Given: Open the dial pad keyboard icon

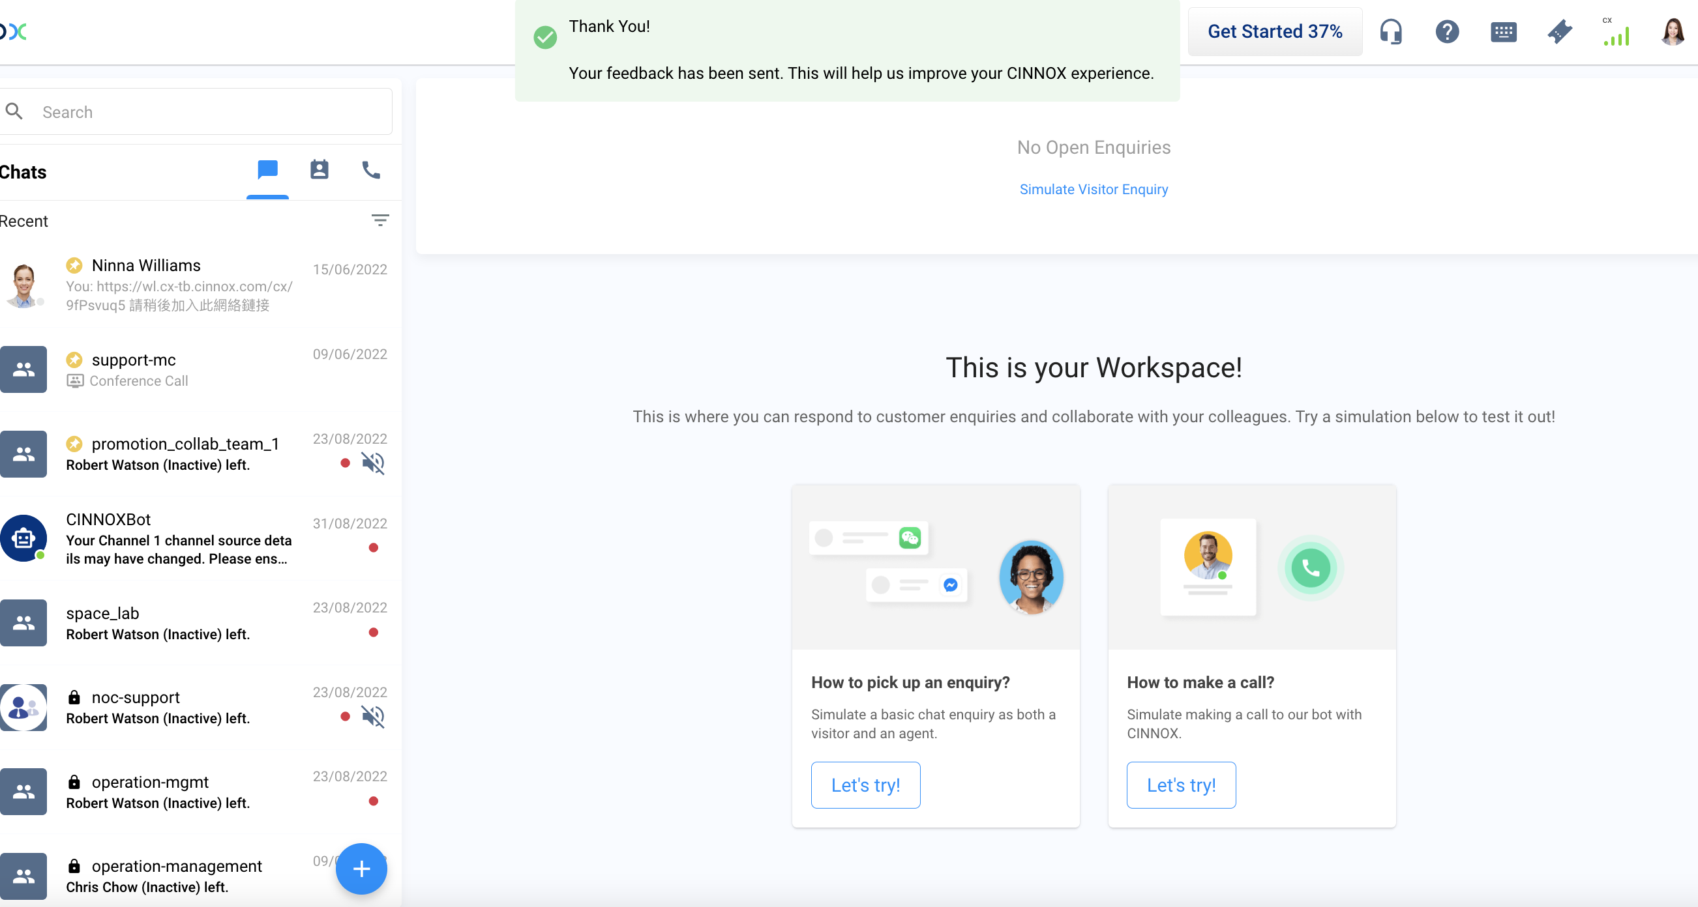Looking at the screenshot, I should click(1503, 32).
